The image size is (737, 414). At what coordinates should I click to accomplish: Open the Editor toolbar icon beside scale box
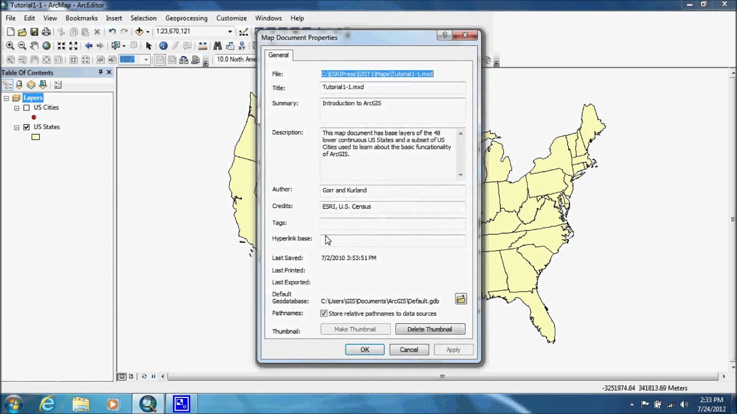click(244, 32)
